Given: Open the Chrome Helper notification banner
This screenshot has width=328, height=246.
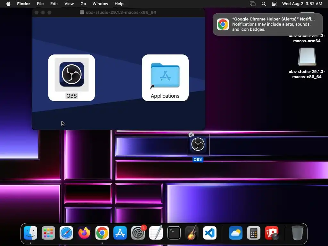Looking at the screenshot, I should click(267, 24).
